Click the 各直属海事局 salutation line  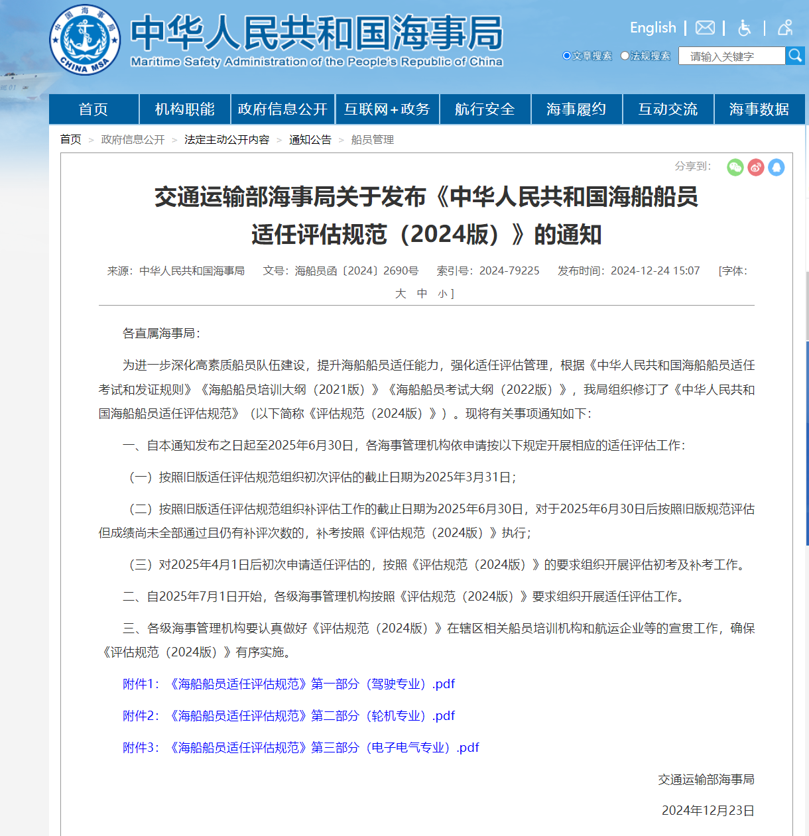161,333
